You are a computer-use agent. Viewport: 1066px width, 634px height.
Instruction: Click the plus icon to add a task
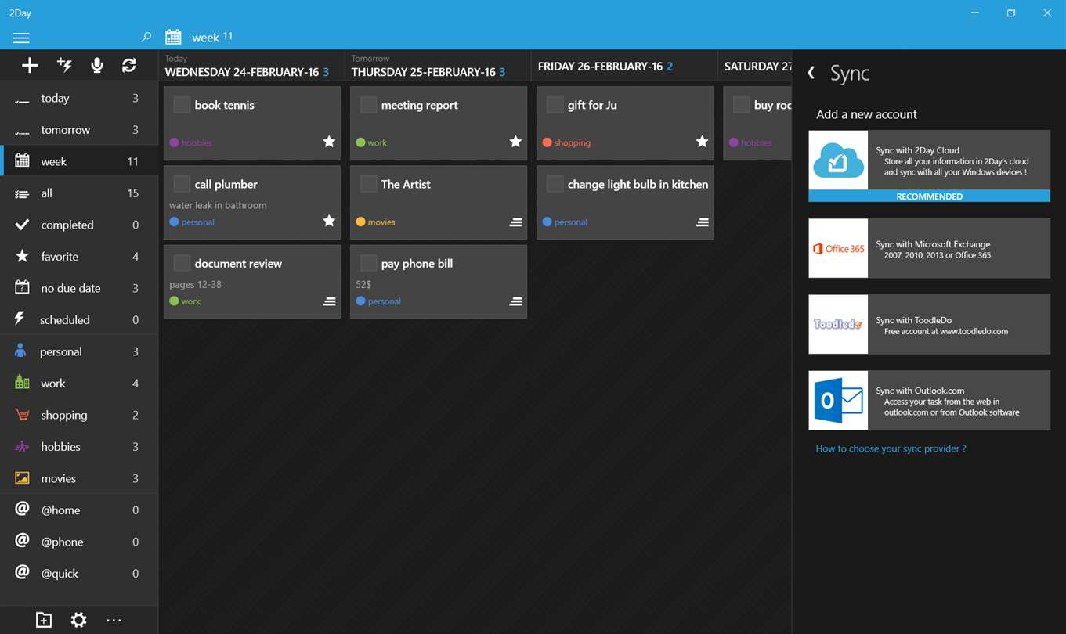tap(30, 66)
